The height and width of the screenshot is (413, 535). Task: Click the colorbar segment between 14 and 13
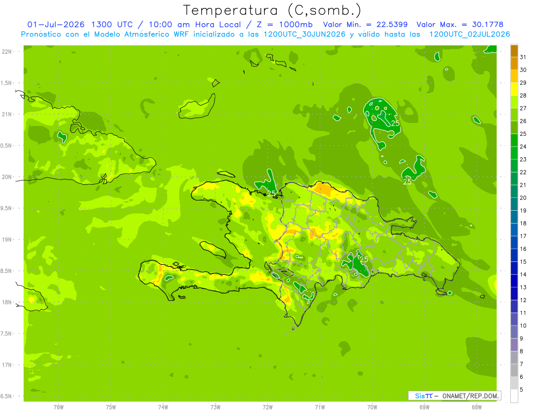[x=514, y=281]
